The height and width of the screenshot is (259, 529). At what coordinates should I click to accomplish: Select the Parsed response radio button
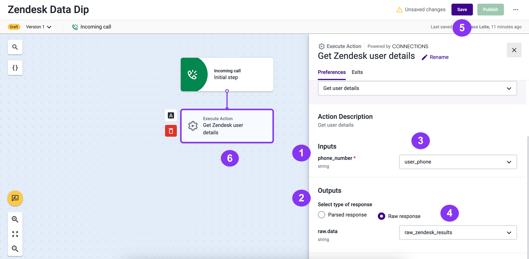[322, 215]
